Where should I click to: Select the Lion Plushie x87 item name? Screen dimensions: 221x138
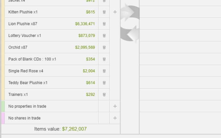tap(23, 24)
